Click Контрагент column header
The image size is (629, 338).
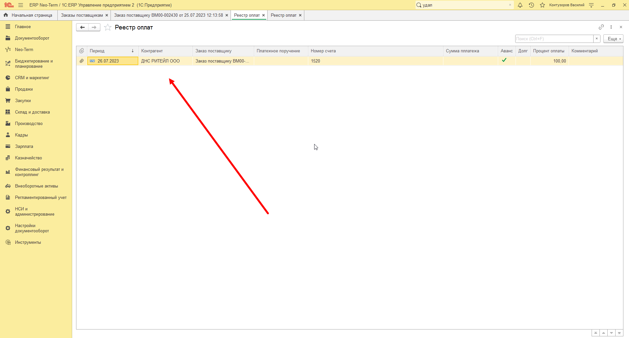tap(165, 51)
